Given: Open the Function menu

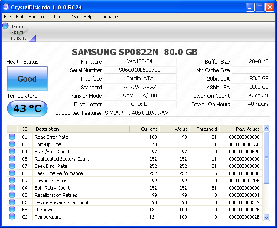Looking at the screenshot, I should pyautogui.click(x=38, y=17).
